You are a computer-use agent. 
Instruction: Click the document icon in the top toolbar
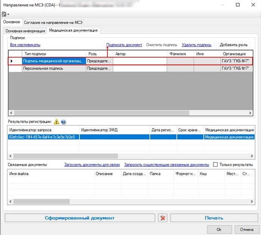pyautogui.click(x=4, y=14)
